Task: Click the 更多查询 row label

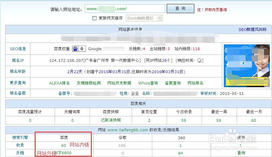Action: coord(18,83)
